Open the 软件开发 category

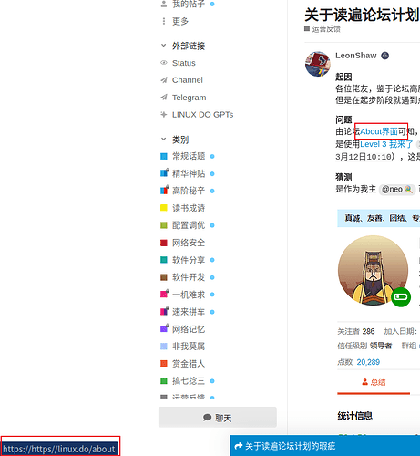pyautogui.click(x=189, y=277)
